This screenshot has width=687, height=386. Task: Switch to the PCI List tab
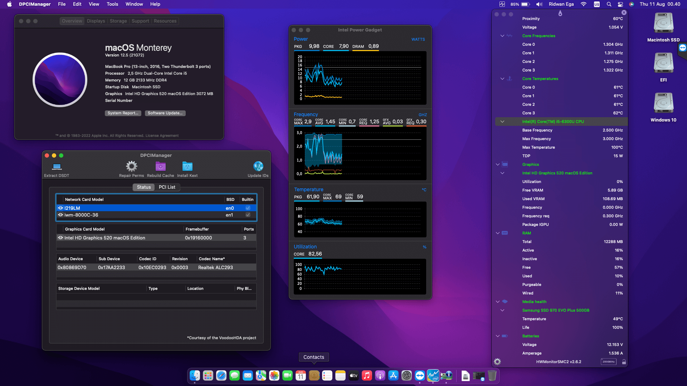click(167, 187)
